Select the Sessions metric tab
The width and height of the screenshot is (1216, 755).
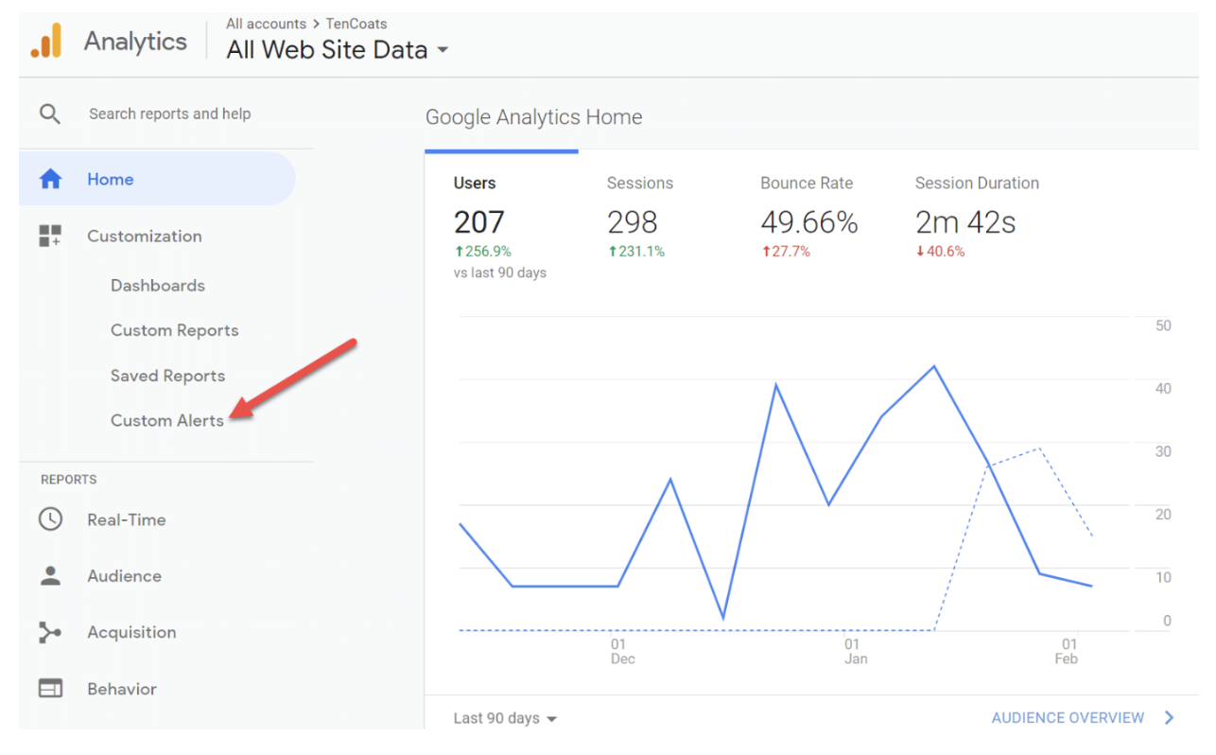pyautogui.click(x=639, y=184)
